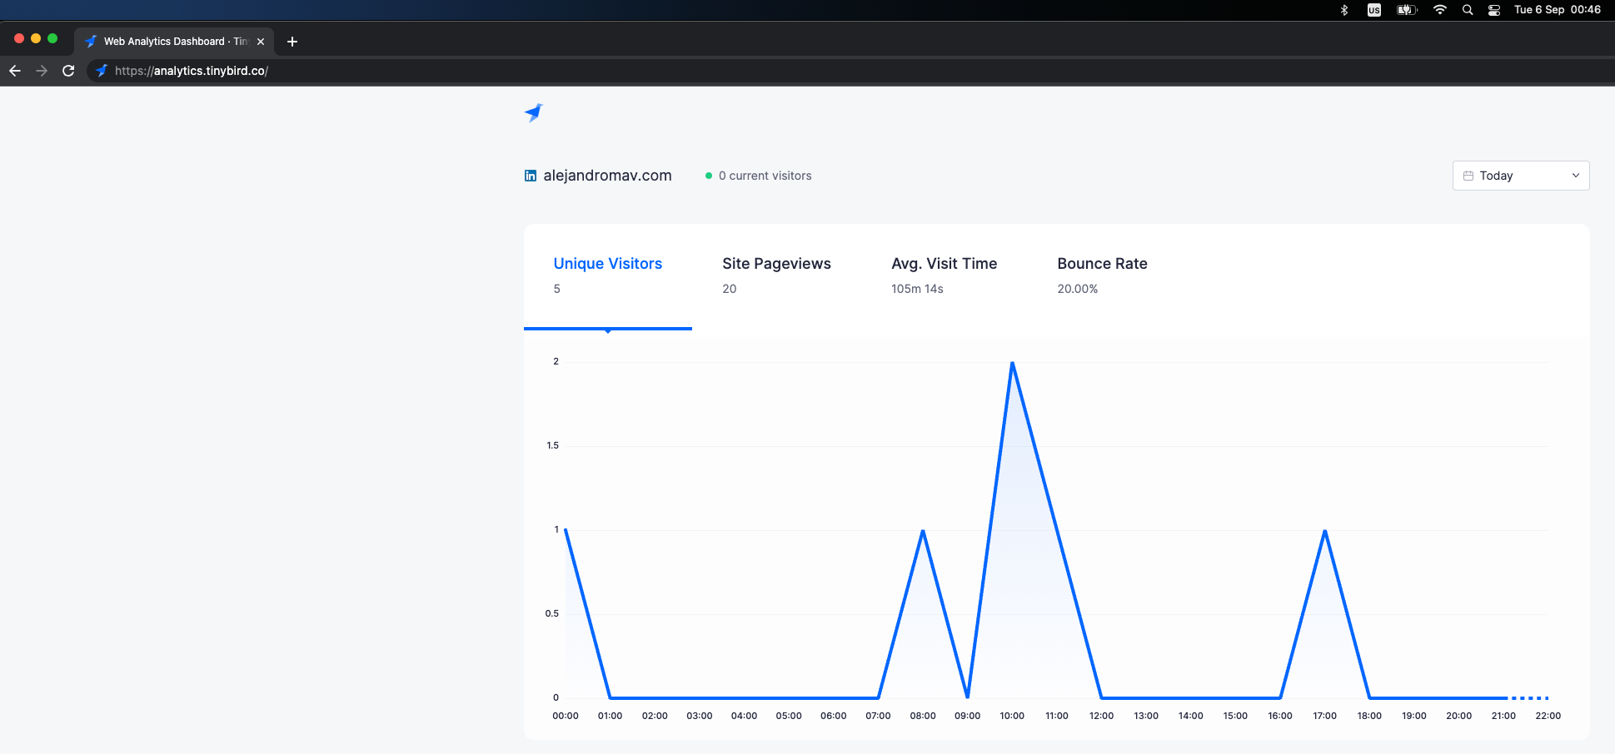This screenshot has height=754, width=1615.
Task: Open the Today date range dropdown
Action: click(x=1521, y=176)
